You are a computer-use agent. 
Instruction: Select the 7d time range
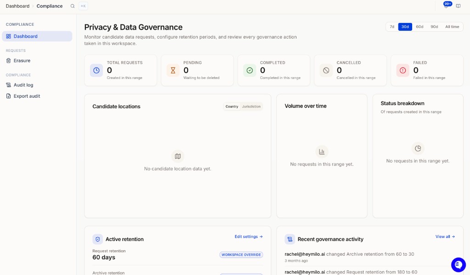click(x=392, y=27)
